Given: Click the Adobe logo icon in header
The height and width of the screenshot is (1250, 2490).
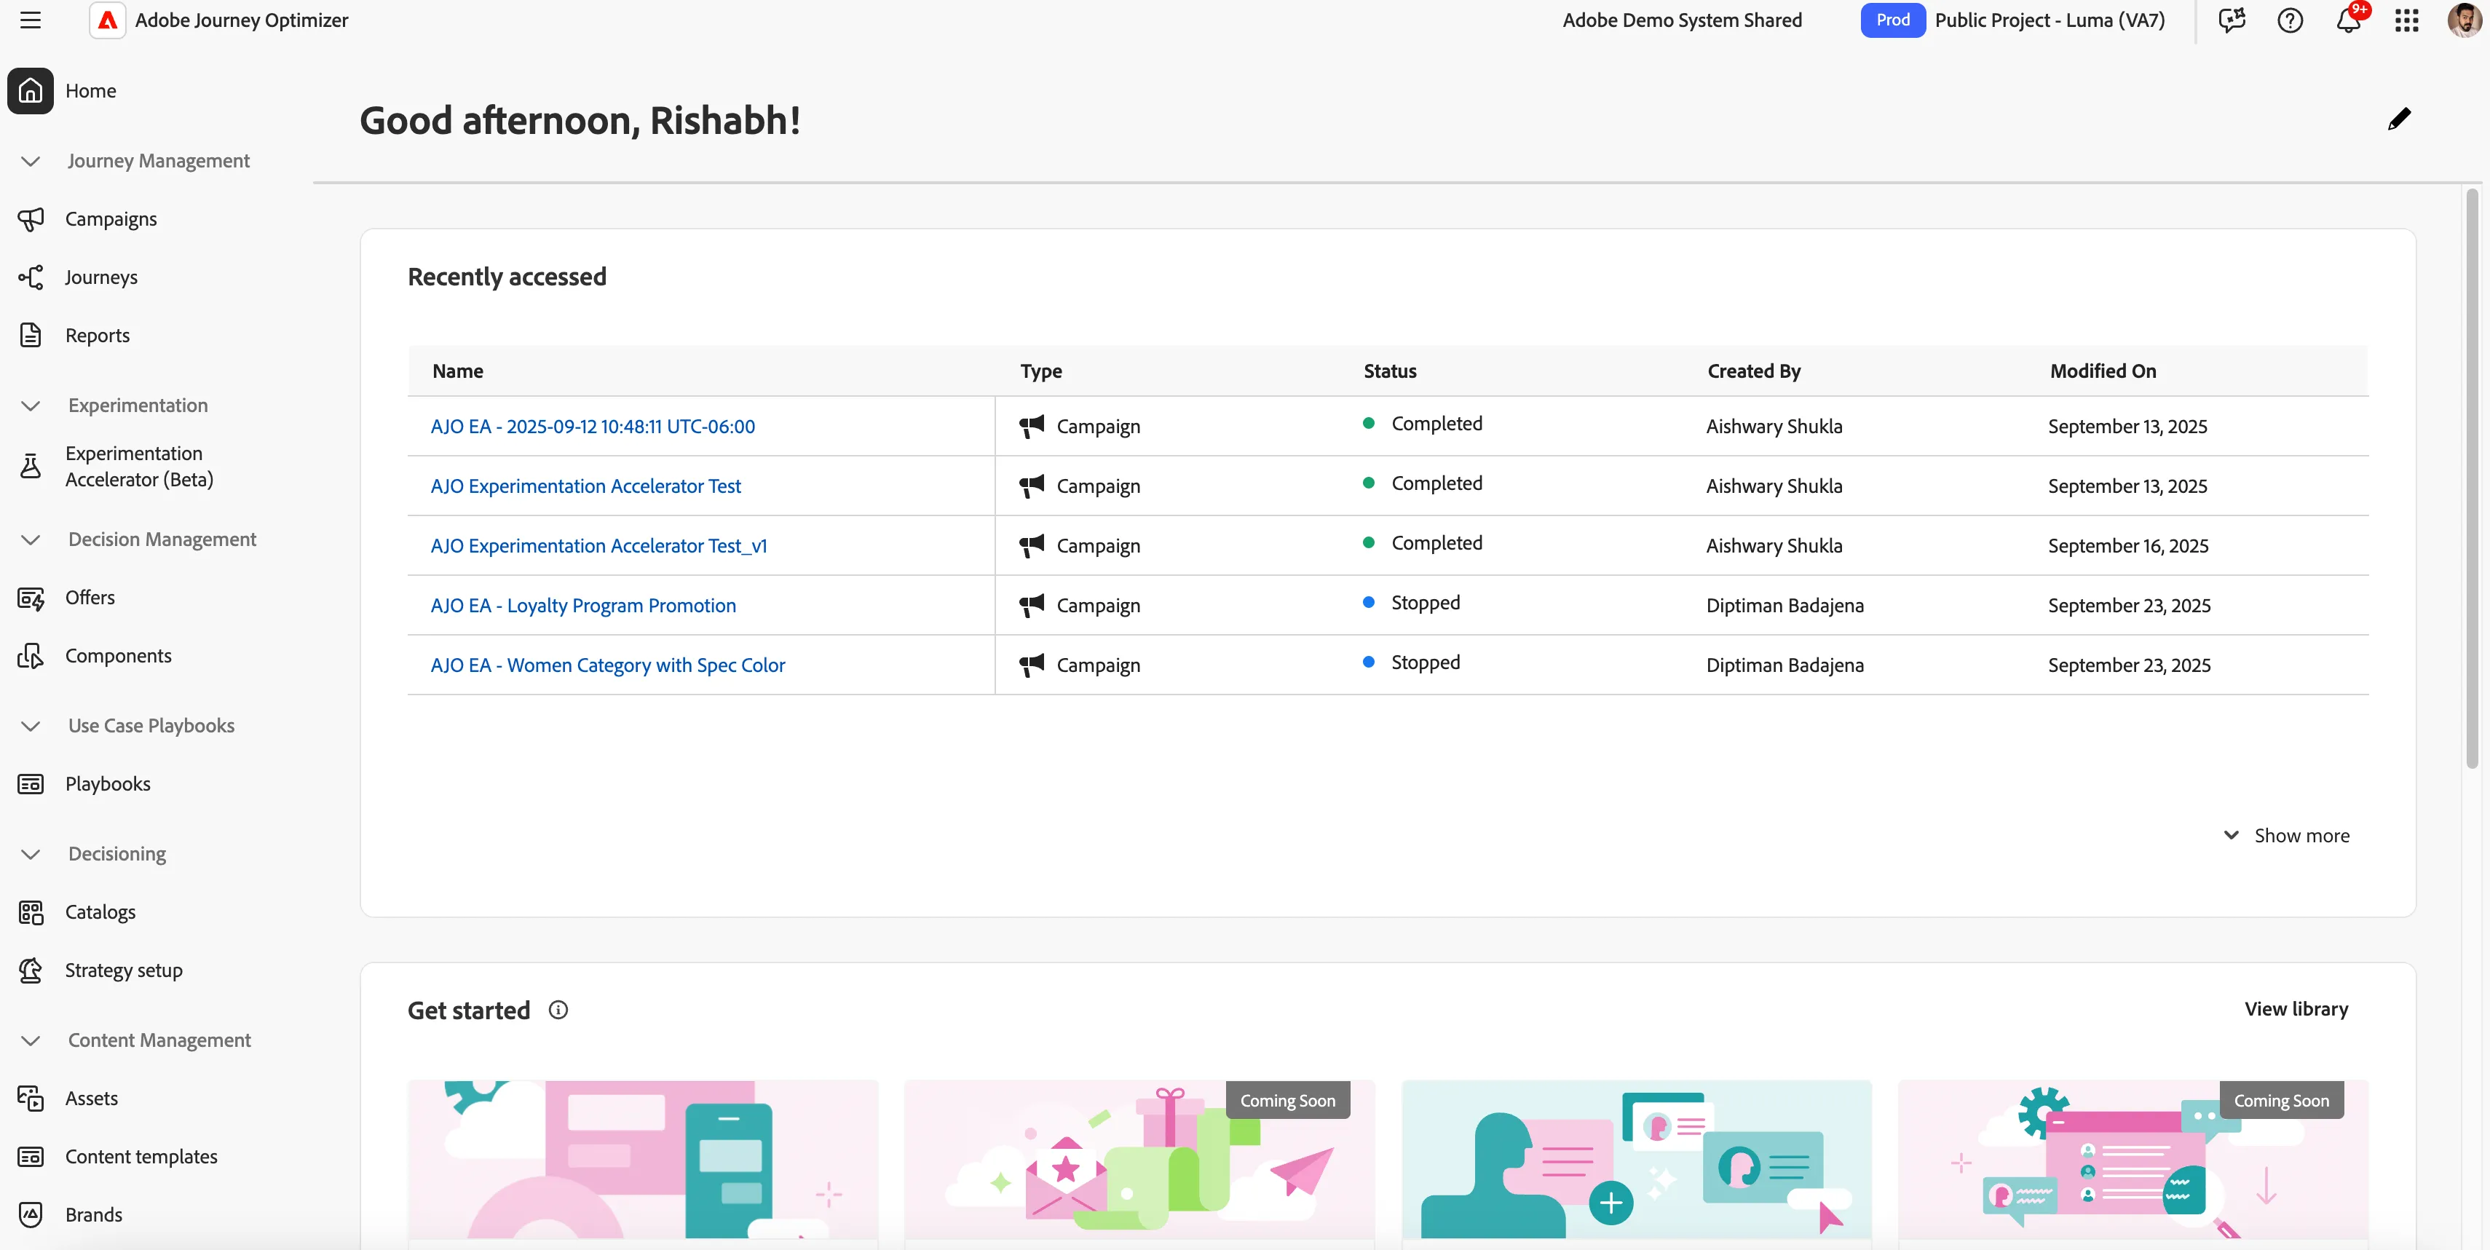Looking at the screenshot, I should pos(107,20).
